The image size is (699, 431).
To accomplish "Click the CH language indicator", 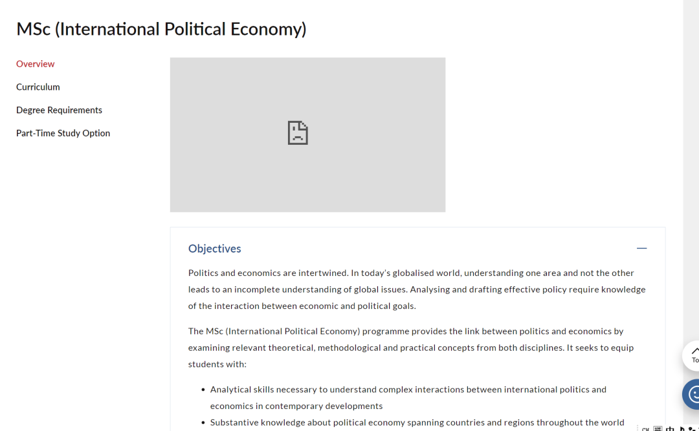I will (645, 429).
